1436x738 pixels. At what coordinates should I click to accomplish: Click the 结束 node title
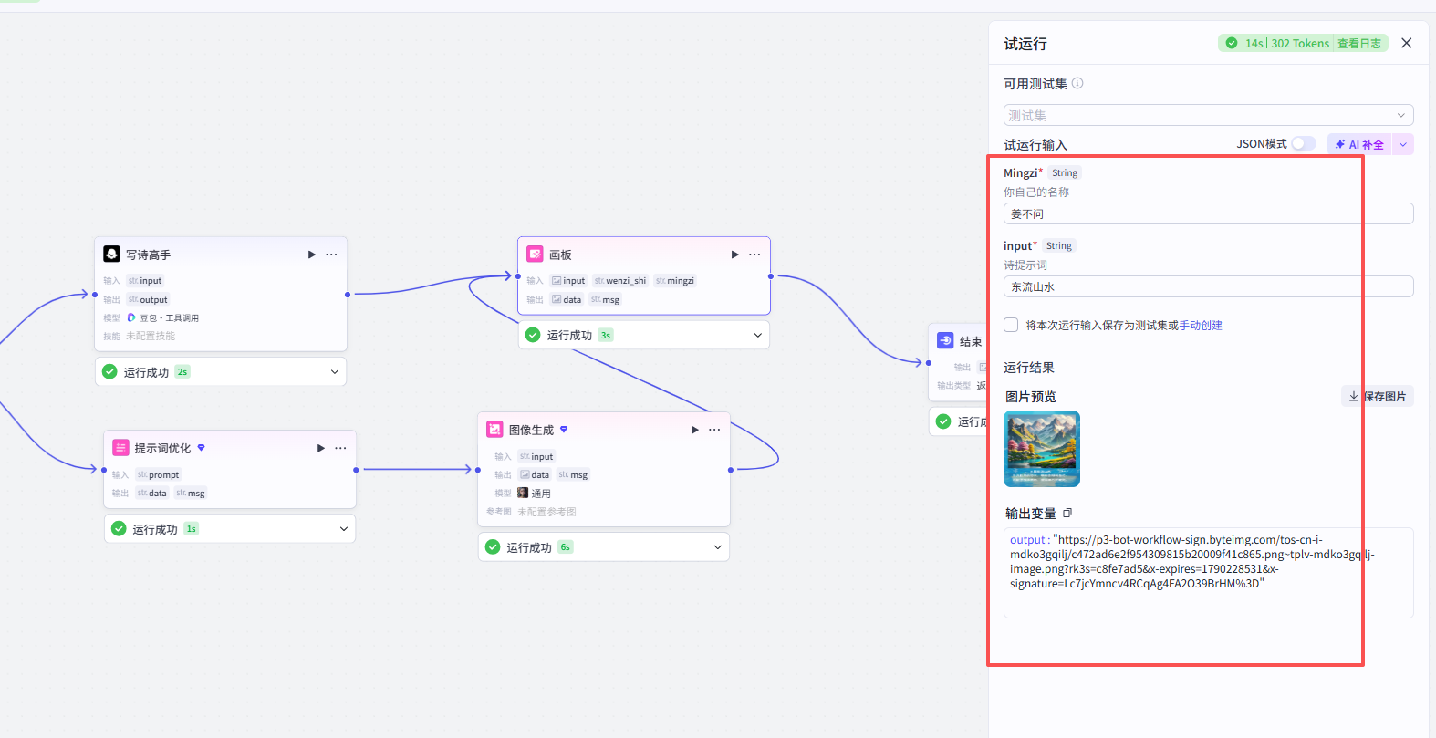coord(971,341)
